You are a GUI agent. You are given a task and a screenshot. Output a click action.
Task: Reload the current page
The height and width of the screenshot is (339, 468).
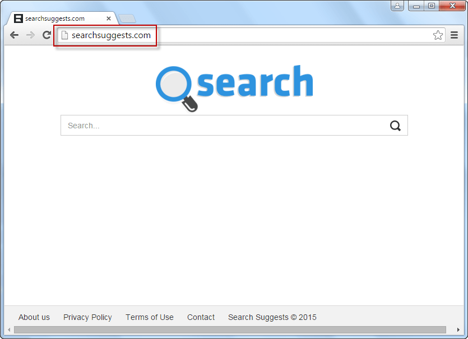click(x=47, y=35)
